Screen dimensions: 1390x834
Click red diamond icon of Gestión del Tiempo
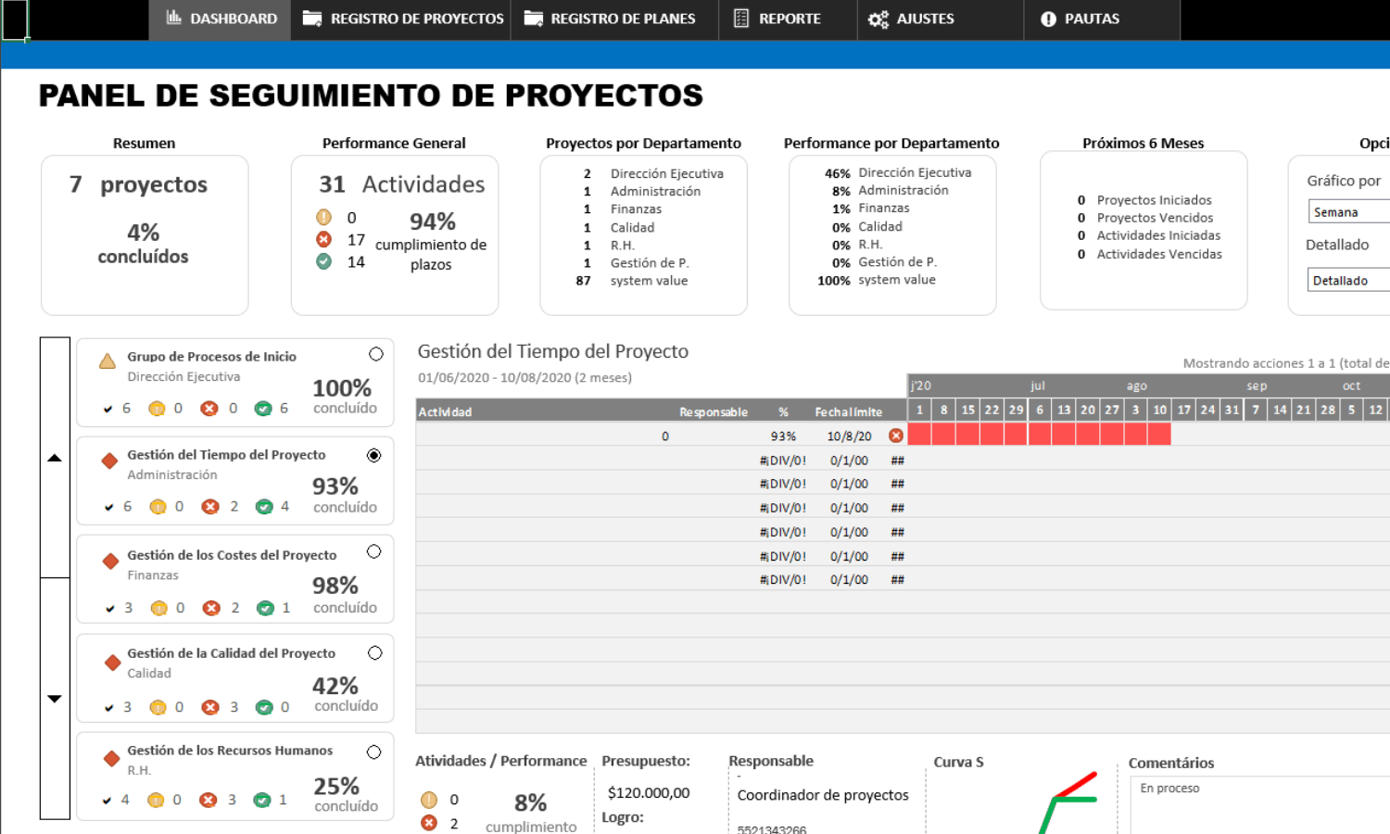(109, 461)
